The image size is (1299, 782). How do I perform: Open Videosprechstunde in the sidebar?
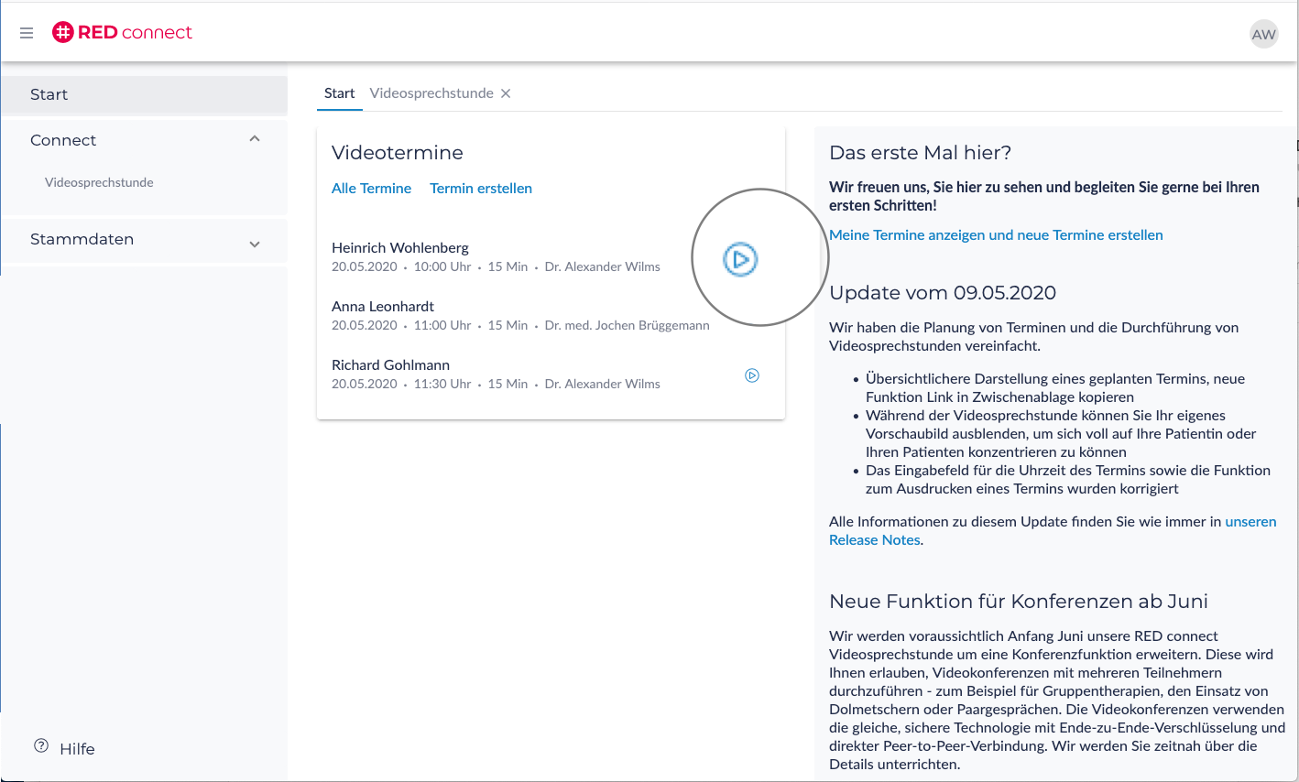pos(99,182)
